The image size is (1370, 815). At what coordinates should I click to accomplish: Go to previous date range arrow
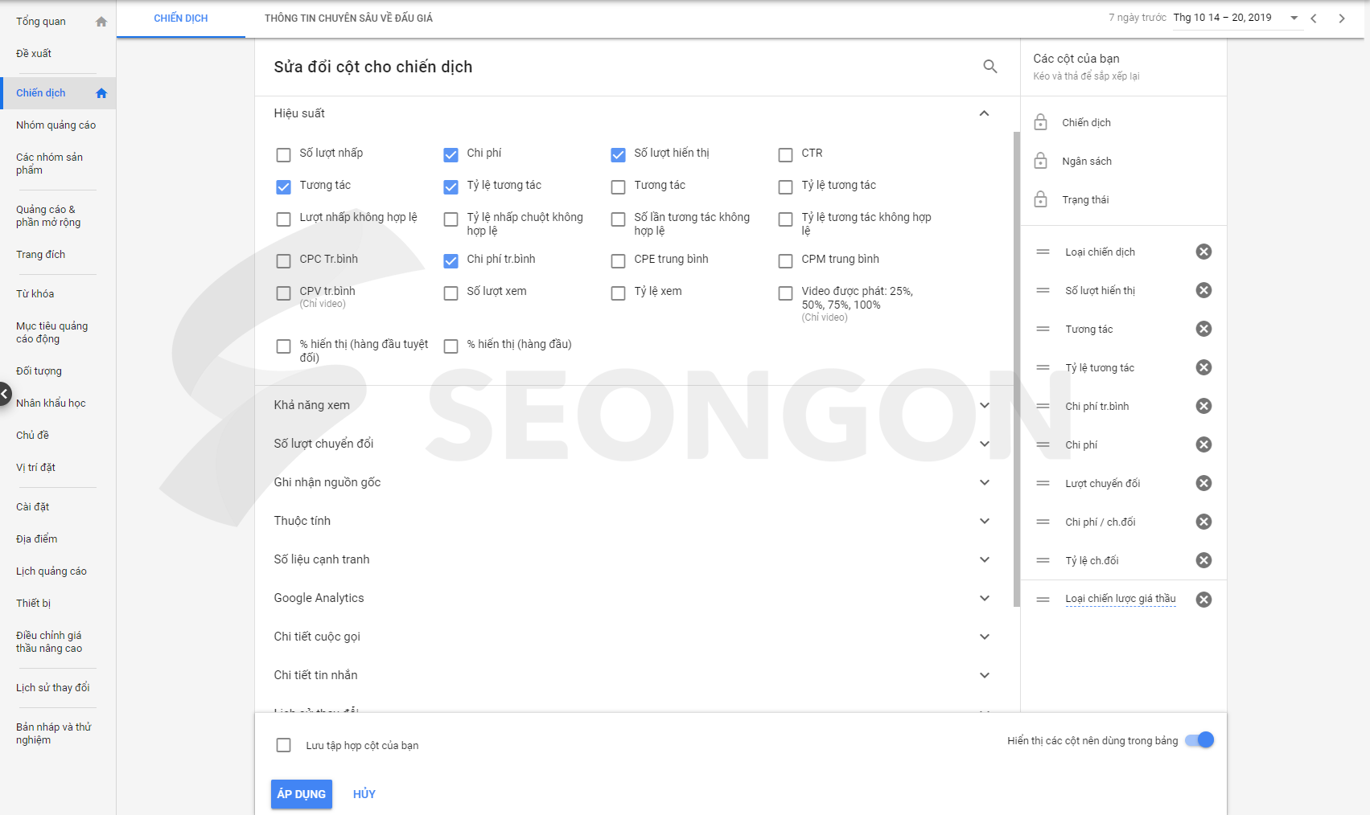click(x=1314, y=18)
